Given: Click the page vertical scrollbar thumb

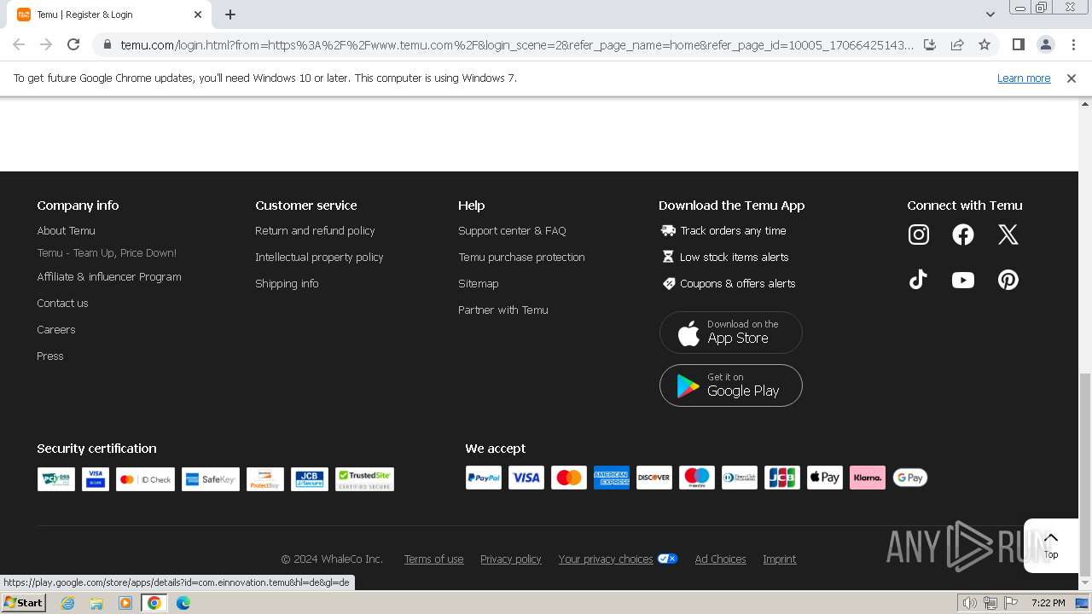Looking at the screenshot, I should [x=1085, y=474].
